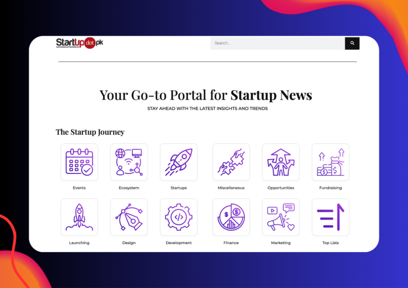Viewport: 408px width, 288px height.
Task: Click the "Your Go-to Portal for Startup News" headline
Action: click(x=206, y=95)
